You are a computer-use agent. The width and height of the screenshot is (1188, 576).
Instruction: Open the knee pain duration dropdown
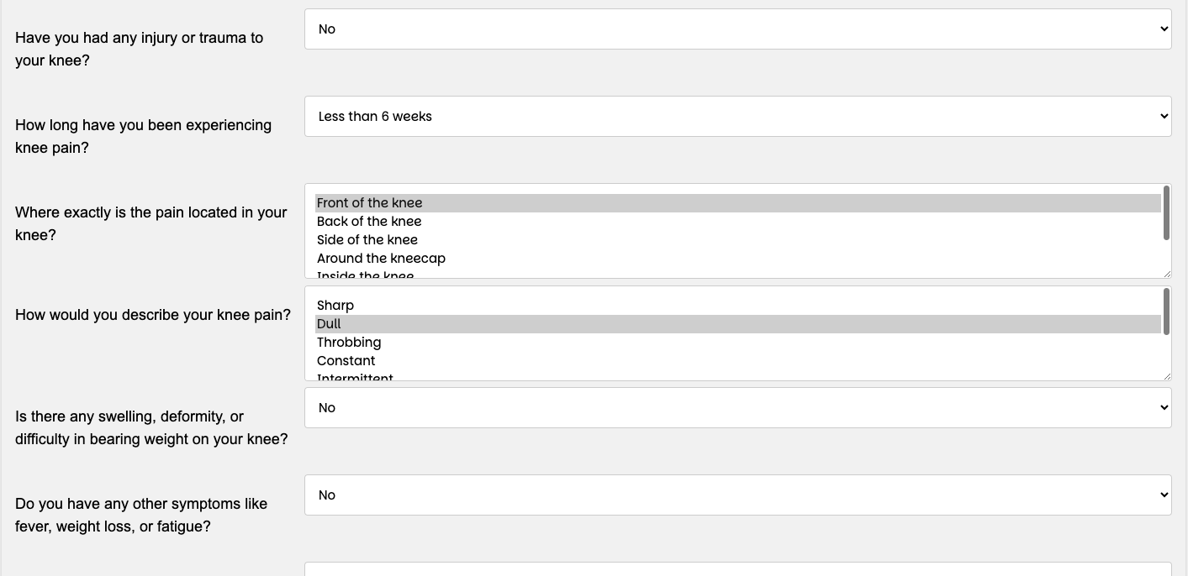pos(737,117)
